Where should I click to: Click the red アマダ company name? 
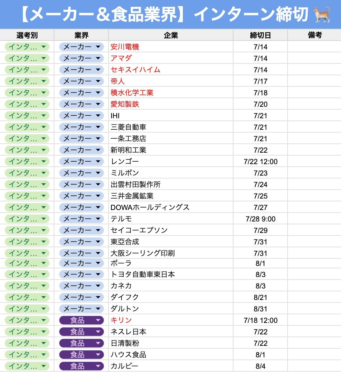click(121, 58)
